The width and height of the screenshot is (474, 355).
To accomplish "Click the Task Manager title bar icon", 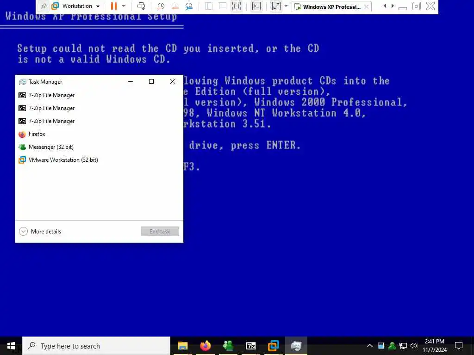I will (22, 82).
